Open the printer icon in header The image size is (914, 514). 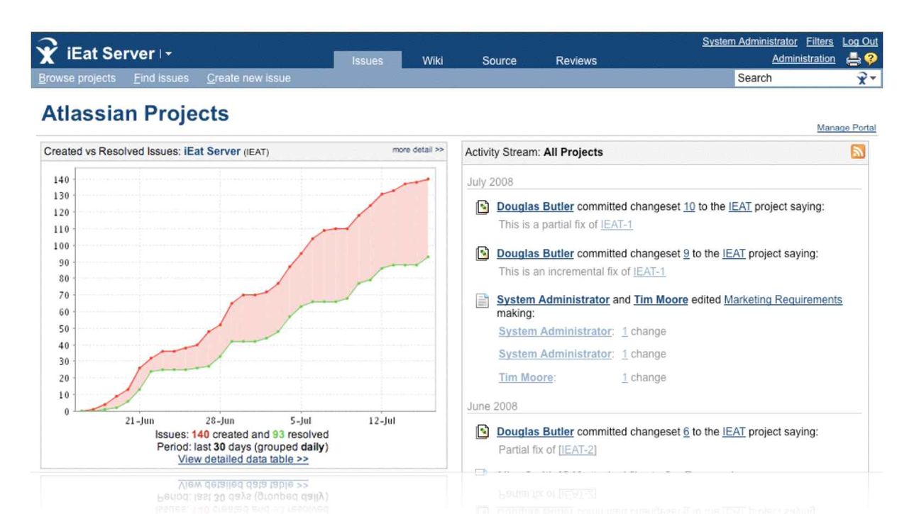(x=854, y=60)
